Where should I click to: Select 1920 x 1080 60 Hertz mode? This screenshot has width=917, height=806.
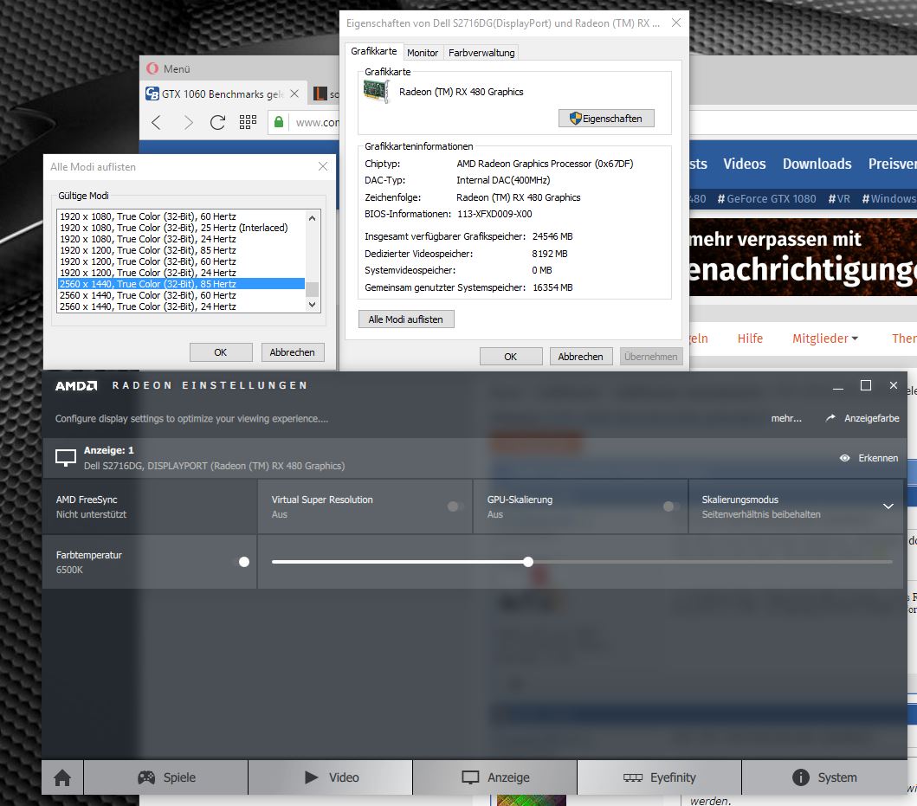[x=181, y=216]
